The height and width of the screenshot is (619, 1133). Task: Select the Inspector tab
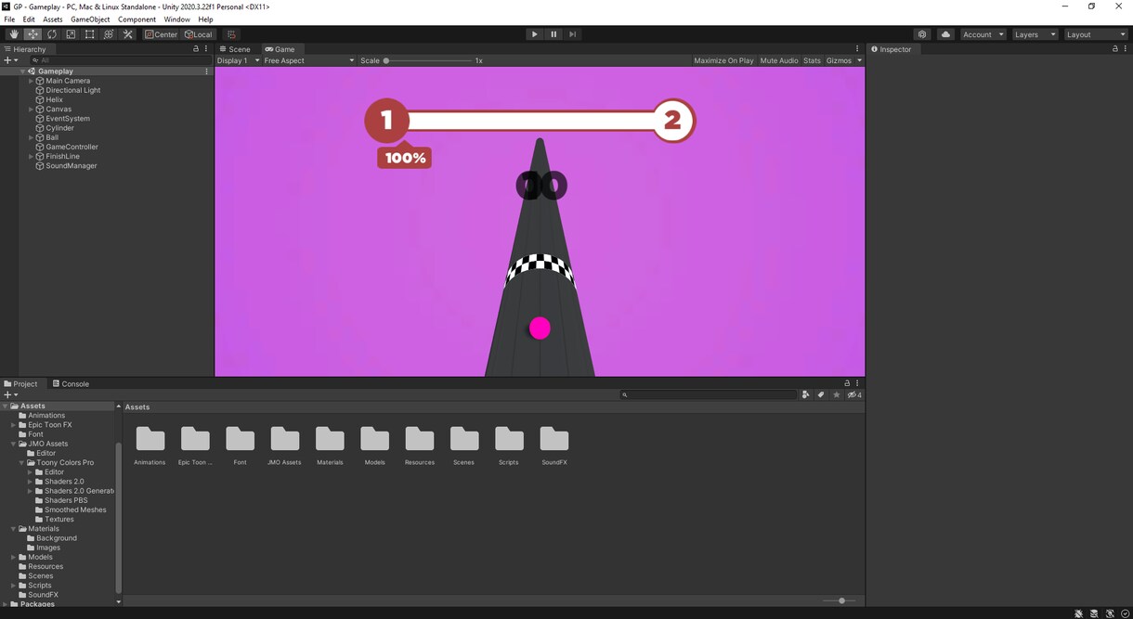(x=892, y=49)
